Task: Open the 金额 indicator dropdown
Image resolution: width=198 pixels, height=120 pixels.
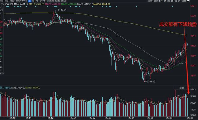Action: pos(182,88)
